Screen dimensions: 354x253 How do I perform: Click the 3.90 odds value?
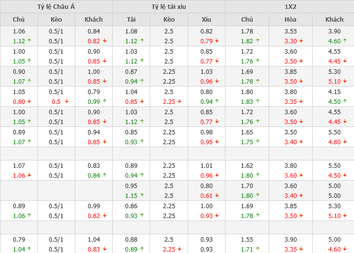click(x=334, y=32)
